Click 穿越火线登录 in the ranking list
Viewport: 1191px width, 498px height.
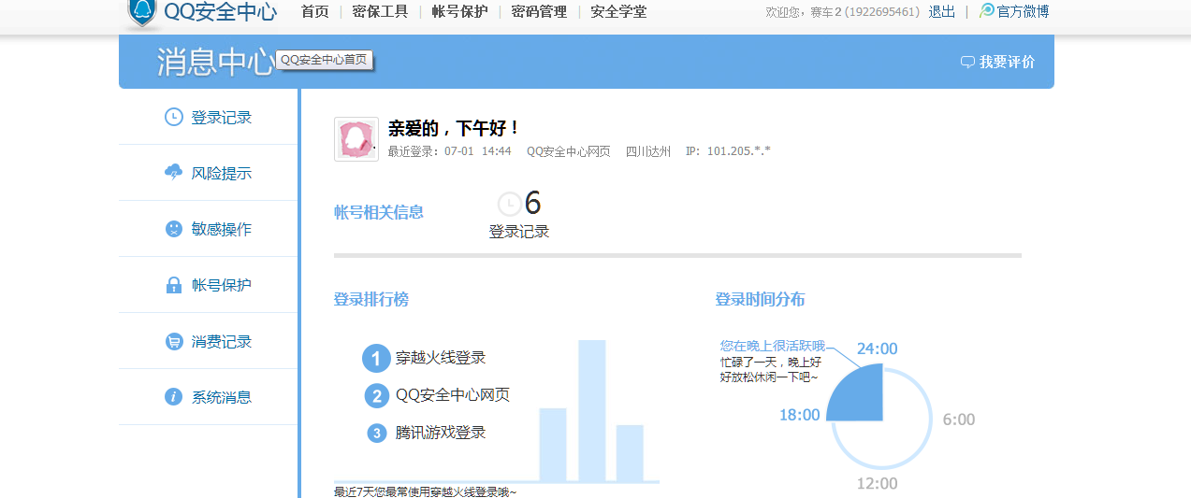pyautogui.click(x=441, y=358)
